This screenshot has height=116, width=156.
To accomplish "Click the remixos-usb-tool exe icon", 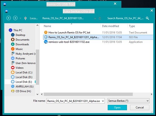I will pyautogui.click(x=46, y=42).
